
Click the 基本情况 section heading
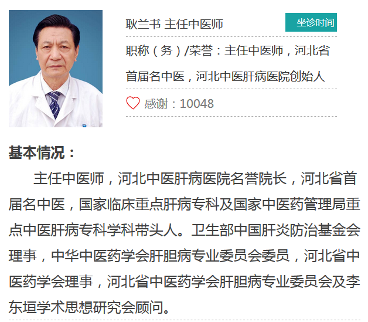[x=36, y=152]
